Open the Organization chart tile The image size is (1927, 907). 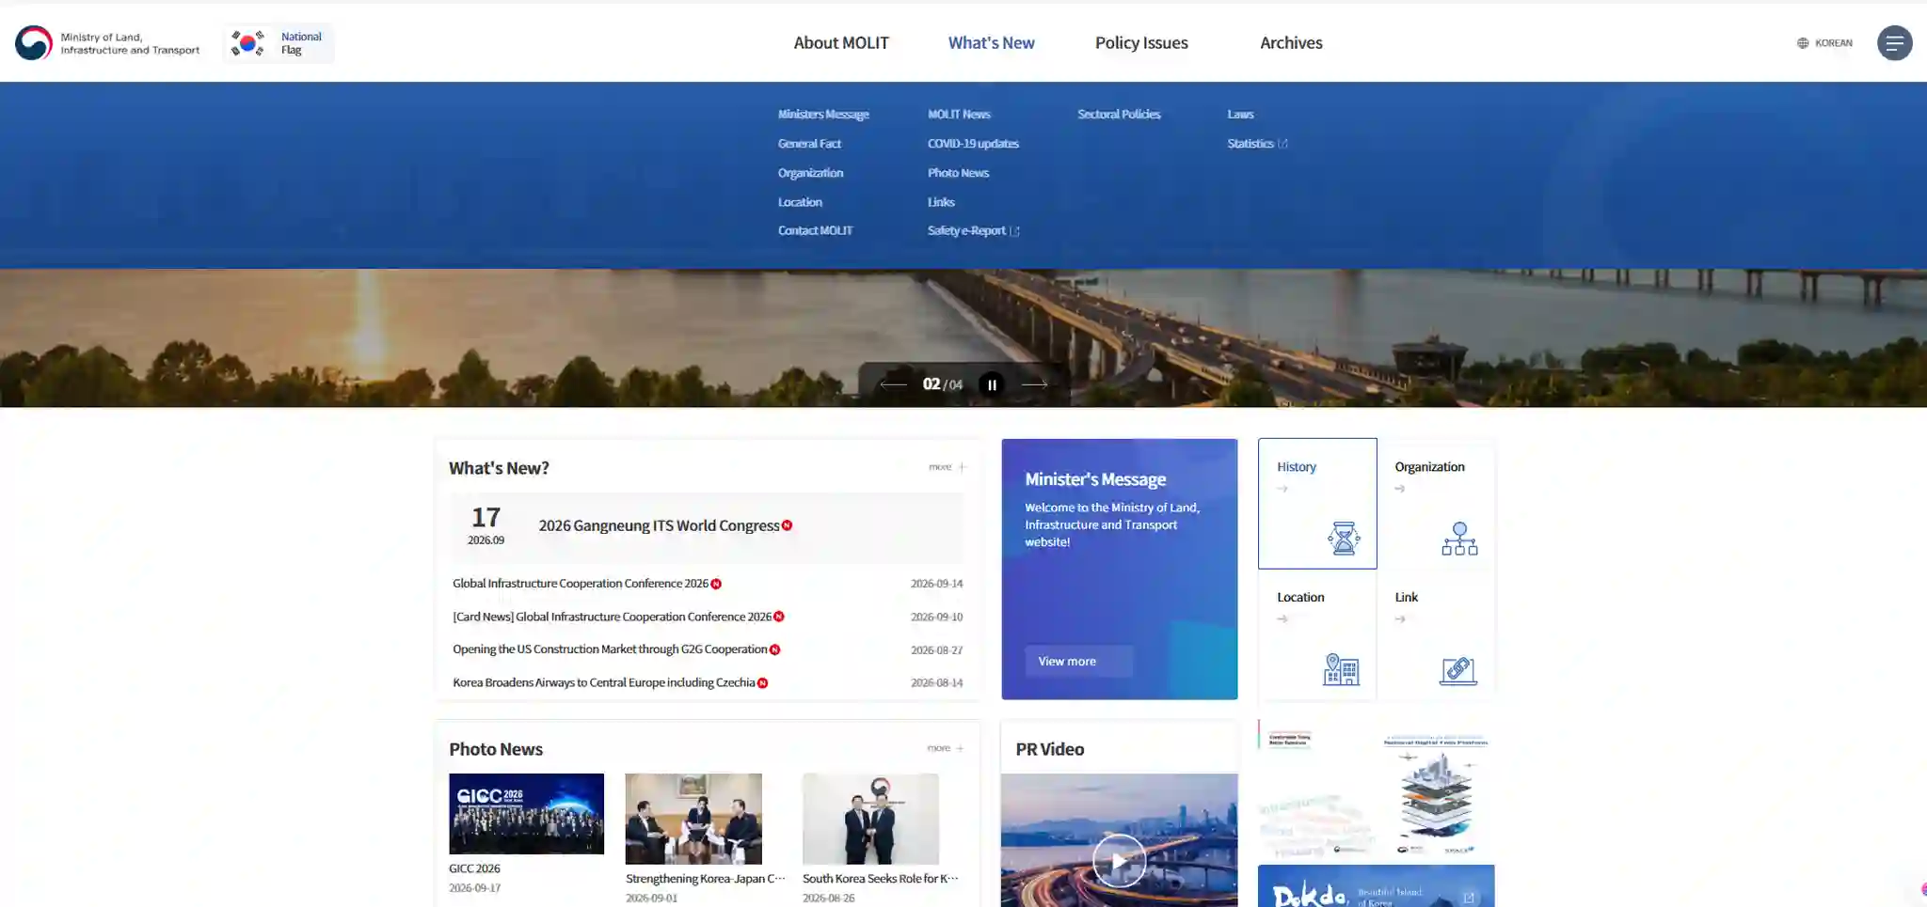(x=1435, y=504)
